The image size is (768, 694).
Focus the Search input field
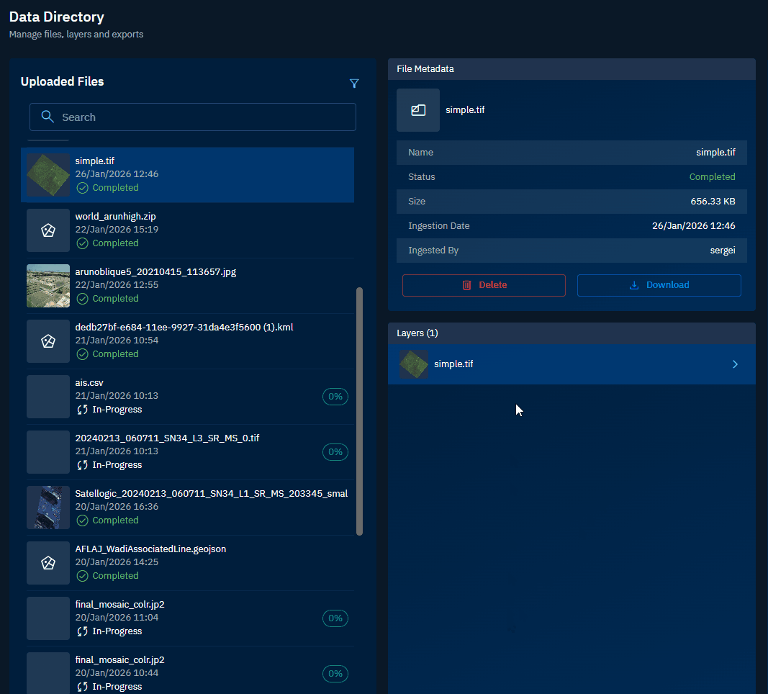pos(202,117)
